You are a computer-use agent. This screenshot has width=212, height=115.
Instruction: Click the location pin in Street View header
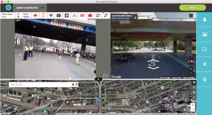(135, 18)
